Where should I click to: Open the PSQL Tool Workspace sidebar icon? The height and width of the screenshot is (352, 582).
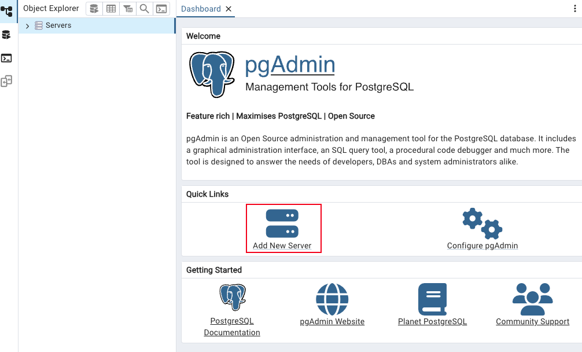(6, 58)
